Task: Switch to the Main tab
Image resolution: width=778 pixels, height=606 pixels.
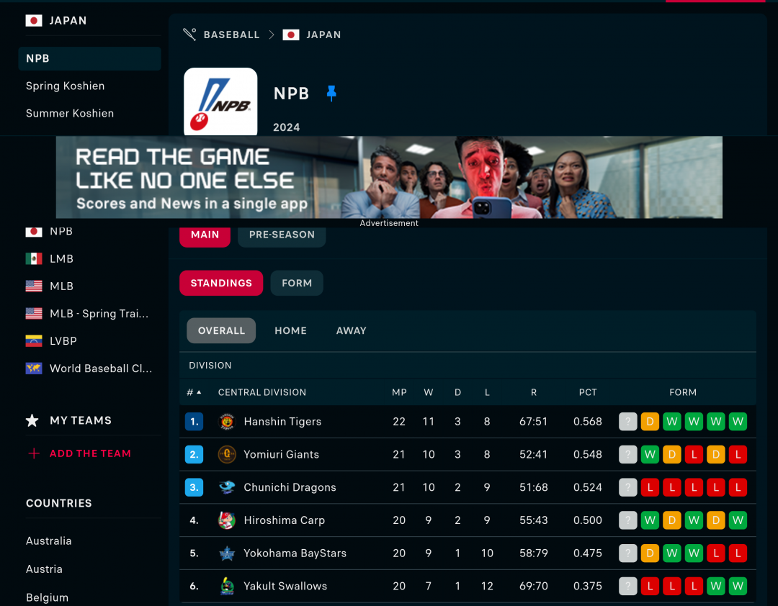Action: (205, 235)
